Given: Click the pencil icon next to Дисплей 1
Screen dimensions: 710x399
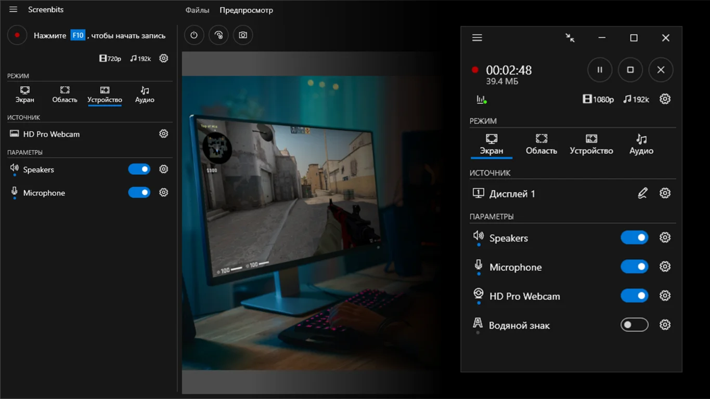Looking at the screenshot, I should [642, 193].
